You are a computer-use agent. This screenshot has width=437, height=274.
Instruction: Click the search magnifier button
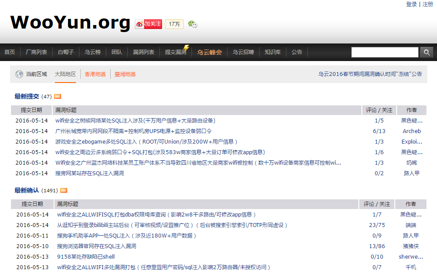426,52
